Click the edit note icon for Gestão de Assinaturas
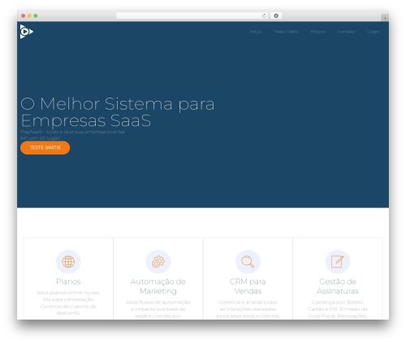 pyautogui.click(x=338, y=262)
